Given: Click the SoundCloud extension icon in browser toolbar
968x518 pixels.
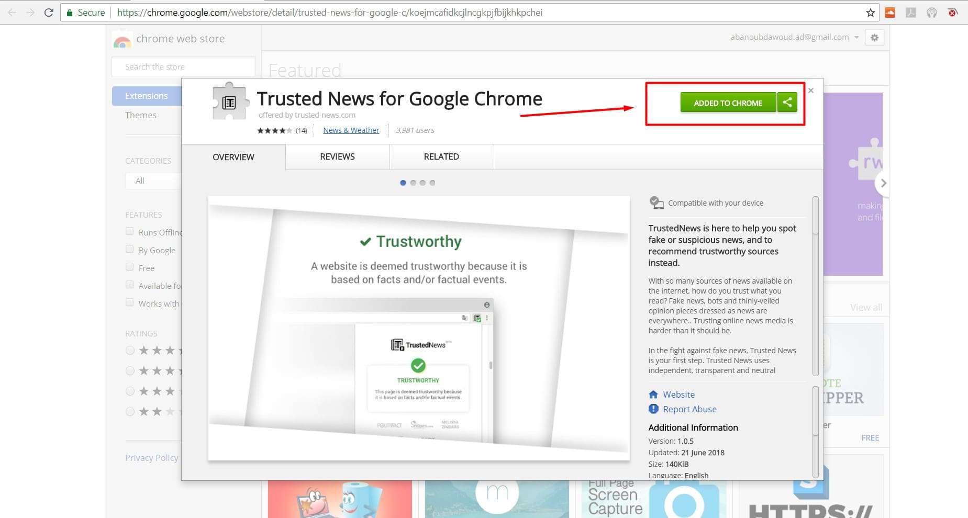Looking at the screenshot, I should [x=890, y=13].
